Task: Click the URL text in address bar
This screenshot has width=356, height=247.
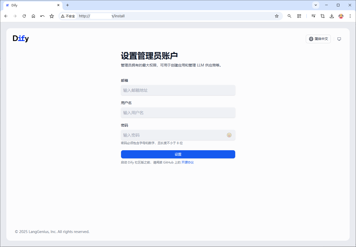Action: tap(102, 16)
